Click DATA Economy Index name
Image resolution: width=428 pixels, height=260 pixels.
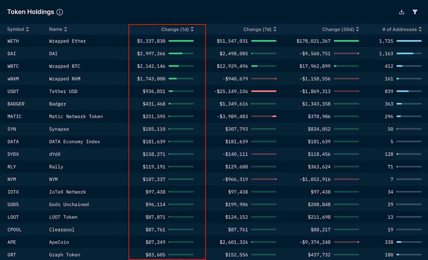click(x=74, y=142)
